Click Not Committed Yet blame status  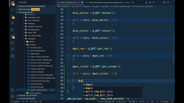click(106, 102)
